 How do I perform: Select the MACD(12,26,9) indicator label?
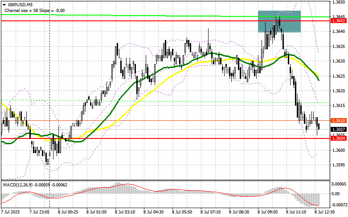point(35,185)
